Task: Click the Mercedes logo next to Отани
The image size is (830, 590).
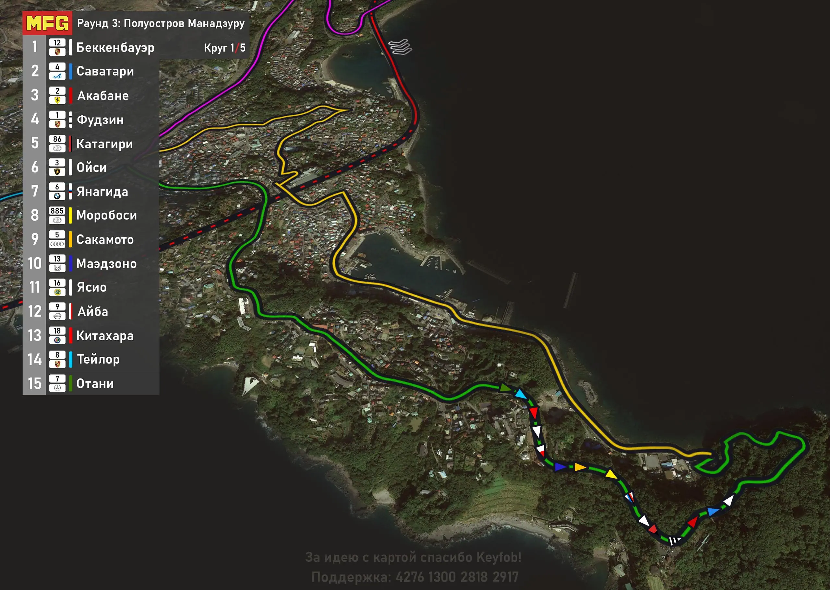Action: pyautogui.click(x=57, y=388)
